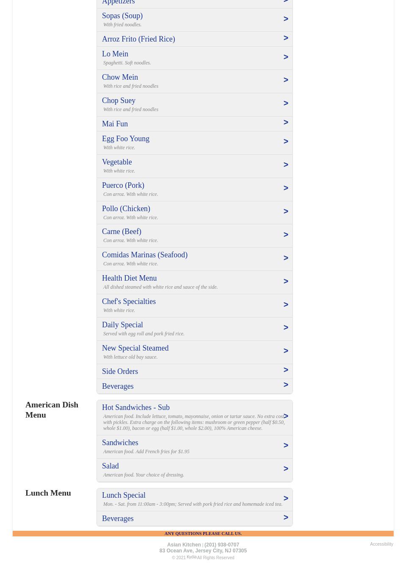Screen dimensions: 400x563
Task: Open Chef's Specialties section
Action: [x=194, y=306]
